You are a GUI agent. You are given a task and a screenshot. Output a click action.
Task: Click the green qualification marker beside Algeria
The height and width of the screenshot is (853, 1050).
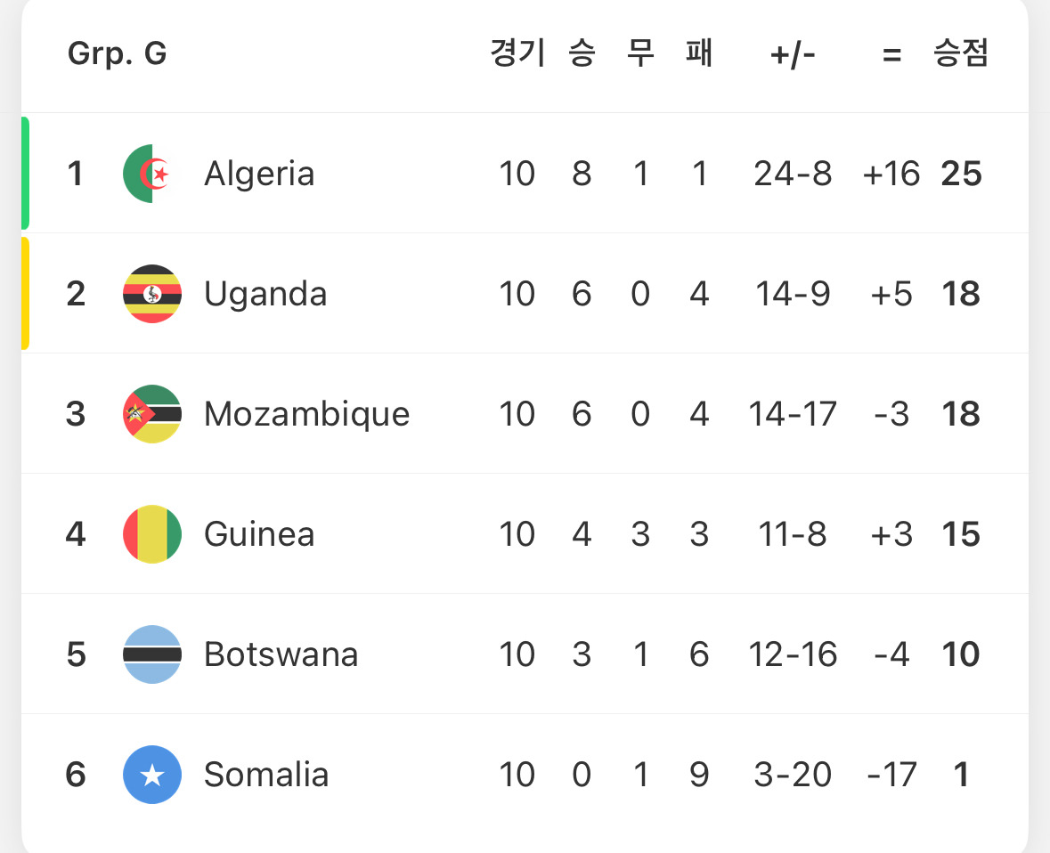[x=25, y=173]
